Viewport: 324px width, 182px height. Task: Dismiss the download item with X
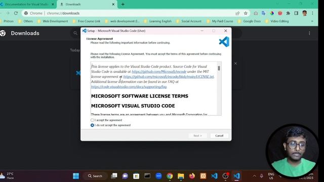coord(235,63)
